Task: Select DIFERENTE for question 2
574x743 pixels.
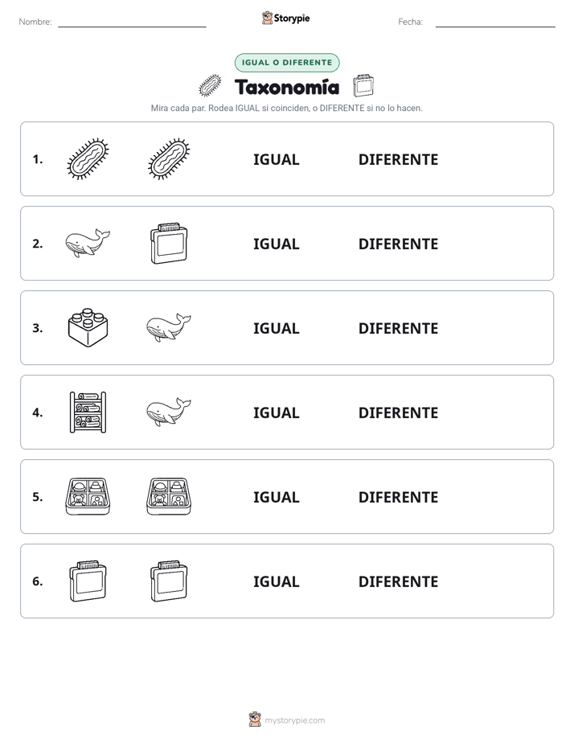Action: 398,244
